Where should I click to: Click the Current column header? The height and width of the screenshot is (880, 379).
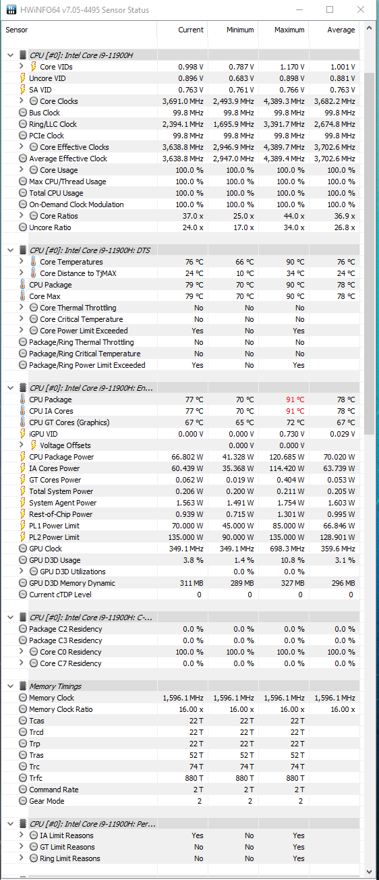(182, 30)
